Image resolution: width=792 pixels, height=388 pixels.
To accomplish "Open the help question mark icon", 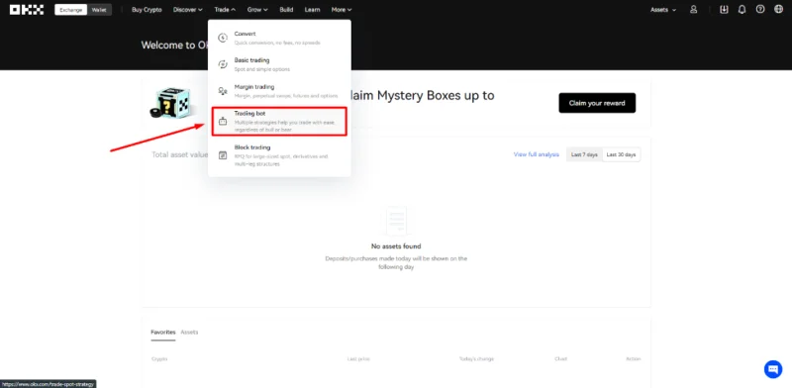I will [x=760, y=10].
